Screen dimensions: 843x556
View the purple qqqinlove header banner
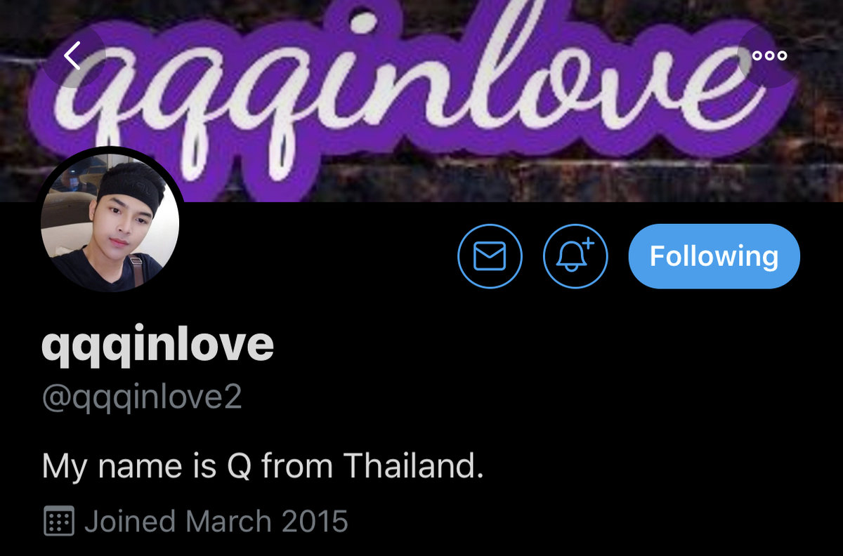[x=421, y=100]
